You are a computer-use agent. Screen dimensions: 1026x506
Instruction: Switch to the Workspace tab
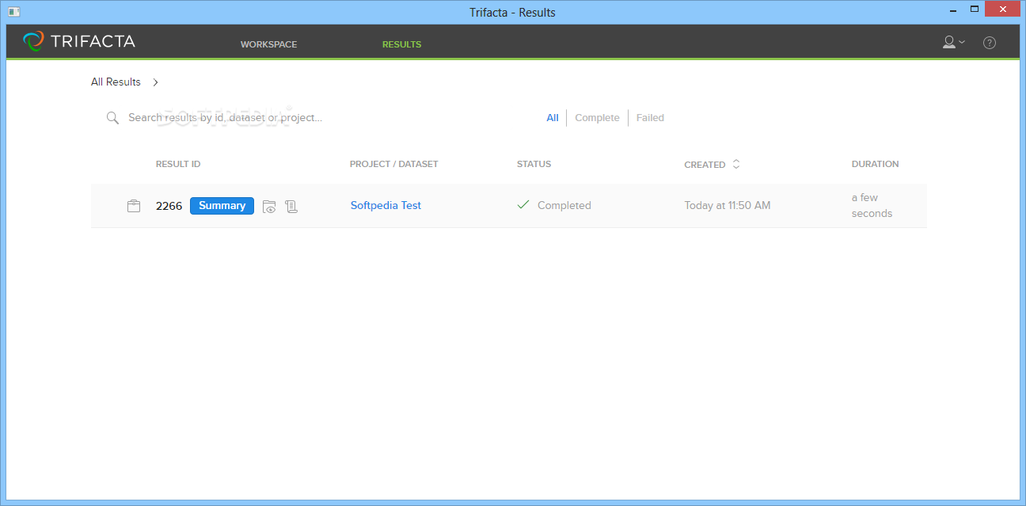coord(269,44)
